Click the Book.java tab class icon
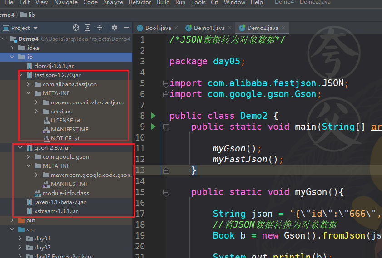Image resolution: width=382 pixels, height=258 pixels. [x=140, y=28]
